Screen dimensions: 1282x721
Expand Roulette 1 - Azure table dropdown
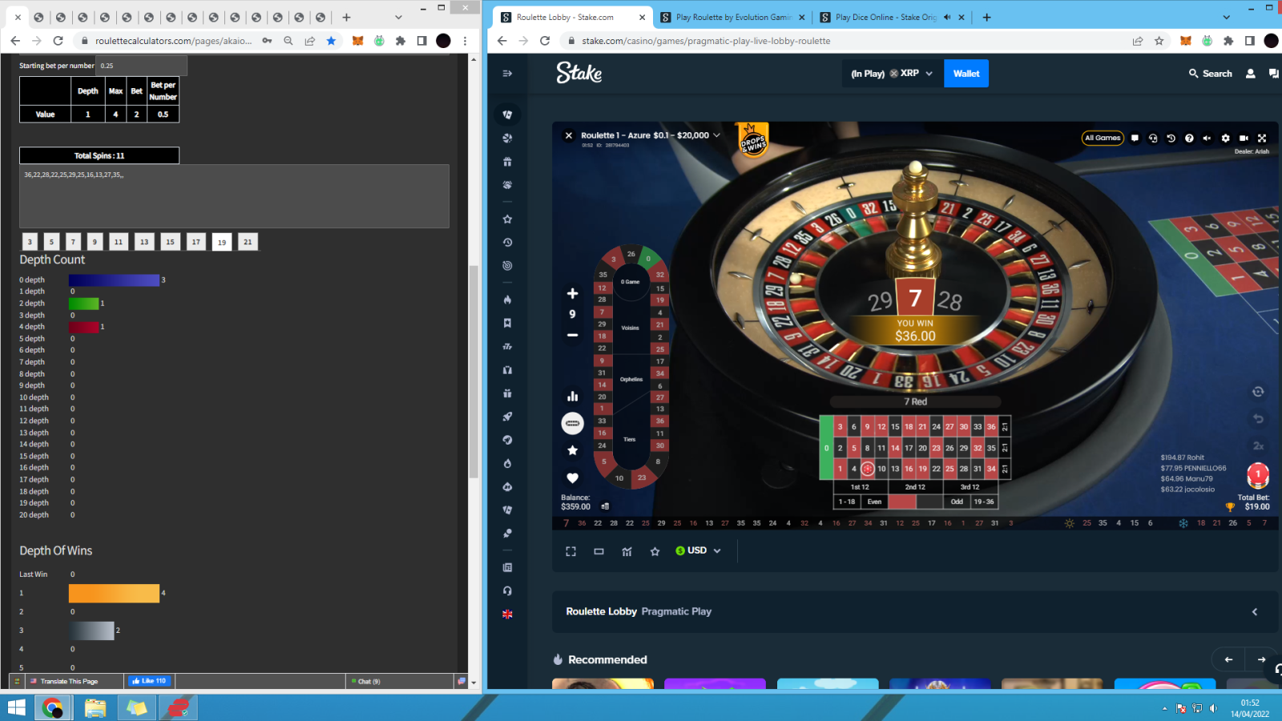[x=716, y=135]
